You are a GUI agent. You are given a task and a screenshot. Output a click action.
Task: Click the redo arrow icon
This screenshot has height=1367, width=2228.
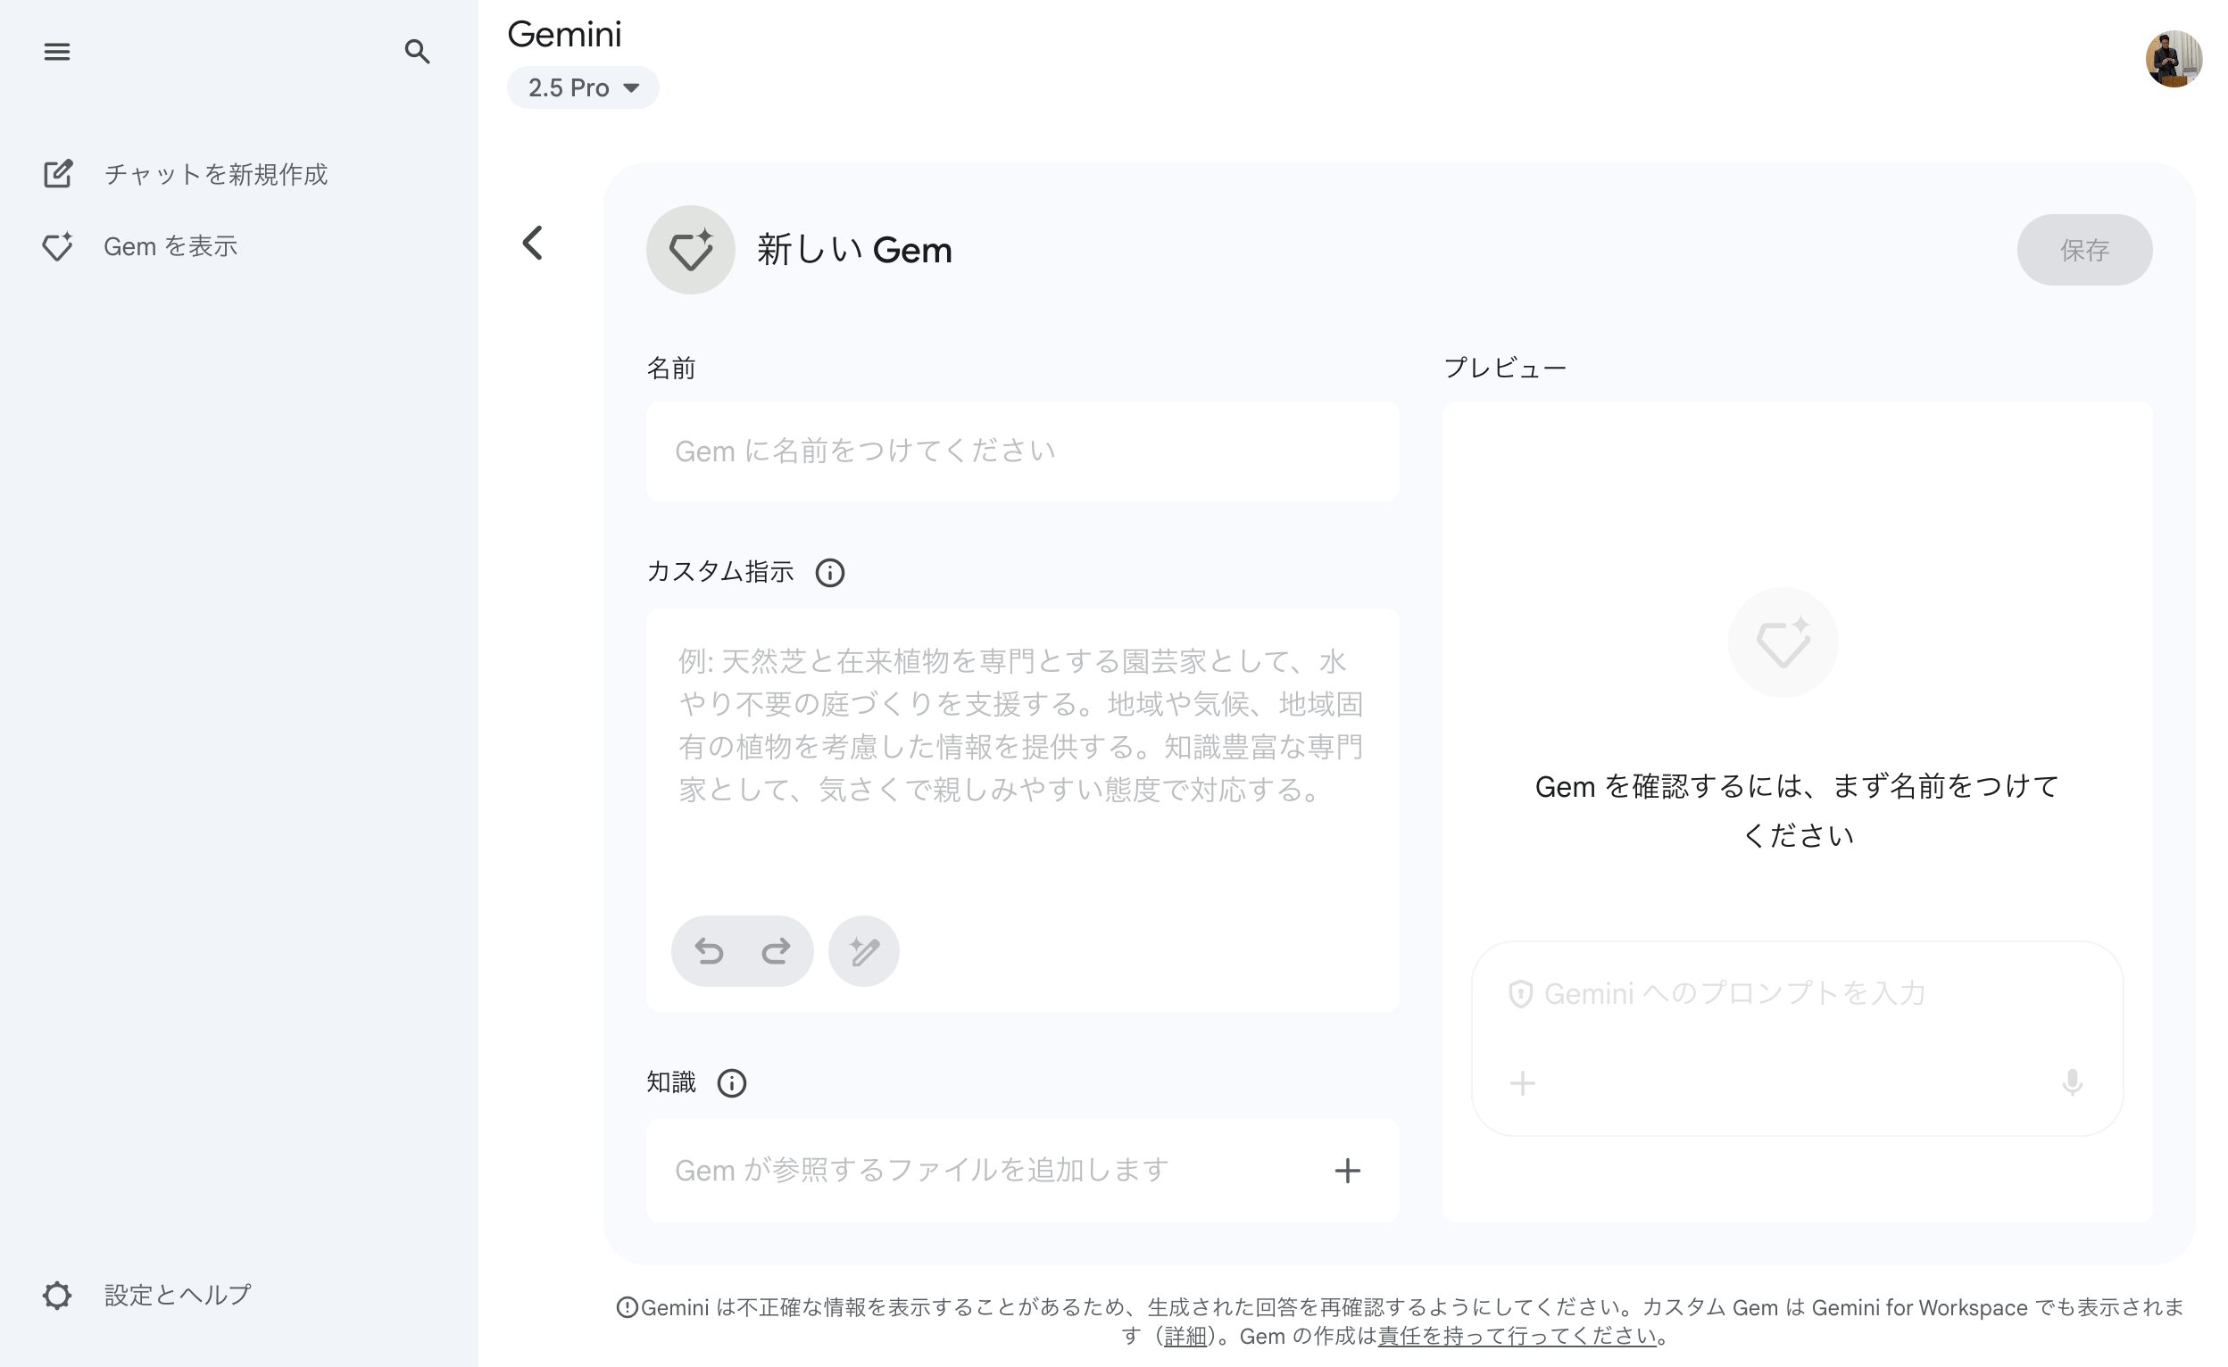pos(775,951)
